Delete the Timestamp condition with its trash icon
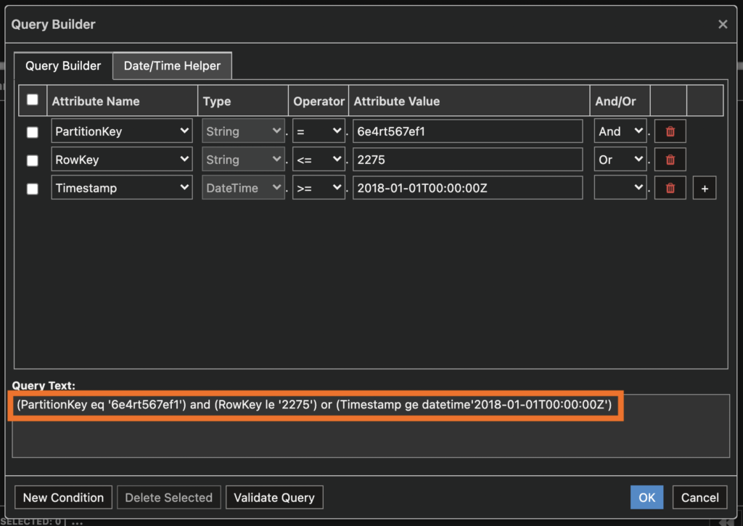The width and height of the screenshot is (743, 526). point(668,187)
